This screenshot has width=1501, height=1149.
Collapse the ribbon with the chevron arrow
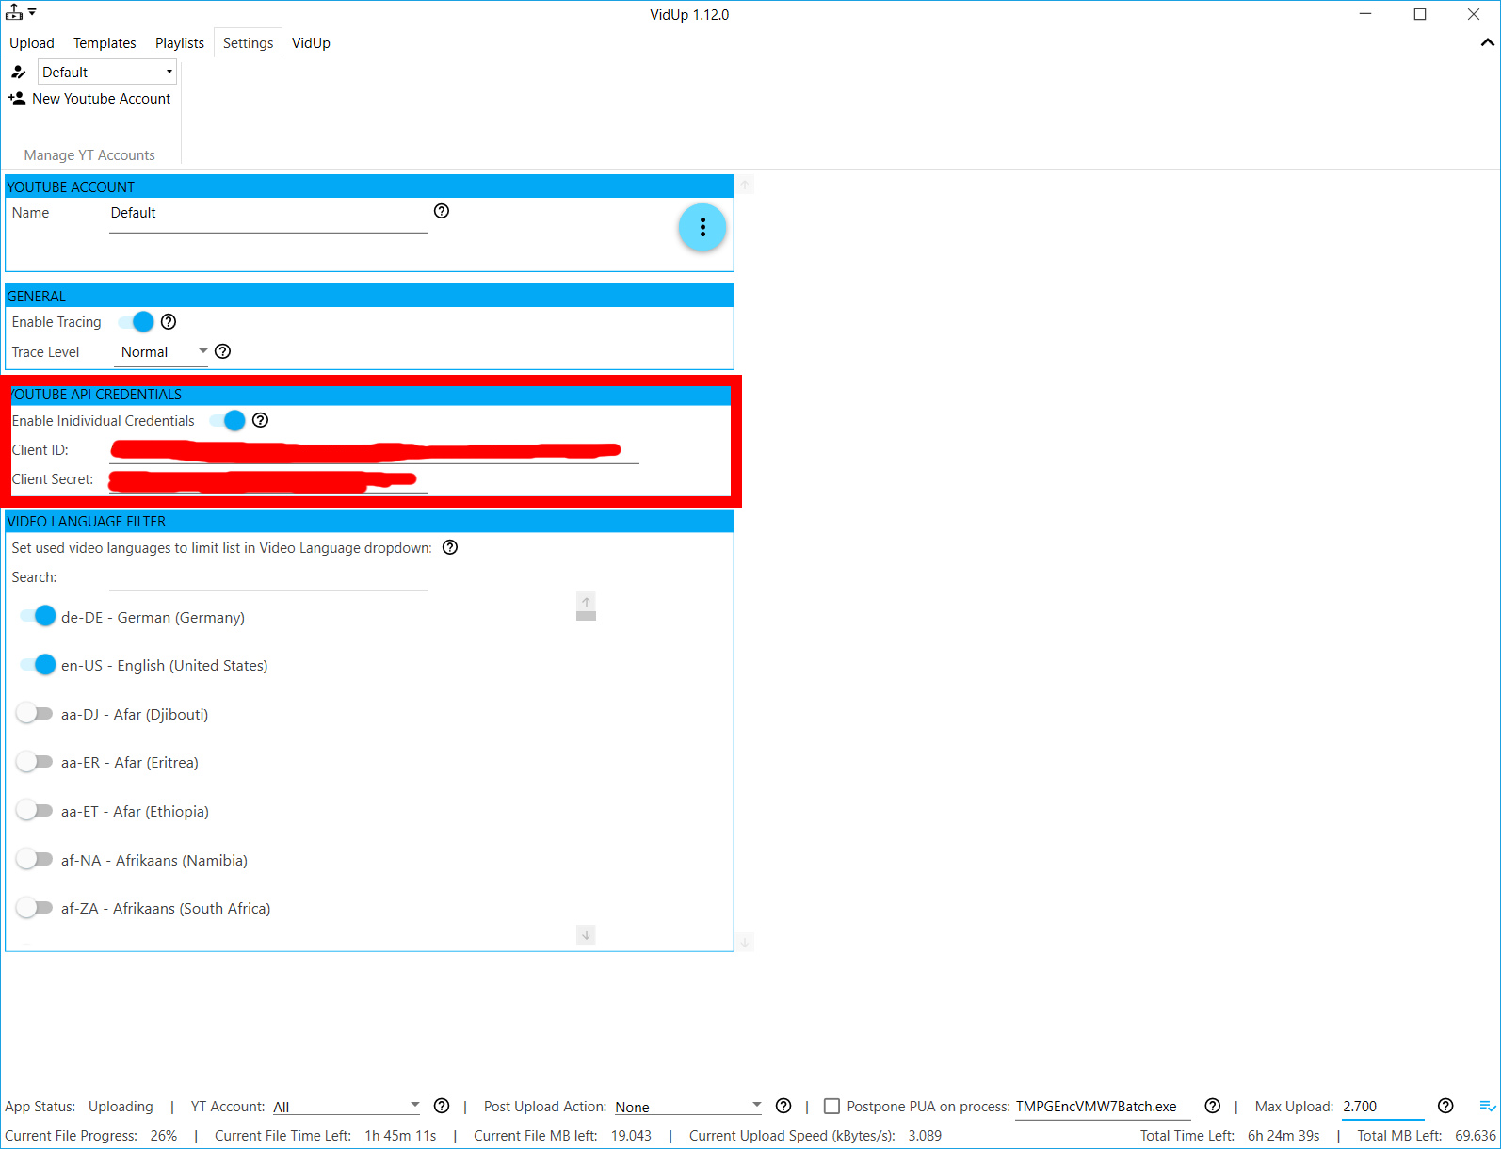tap(1487, 42)
